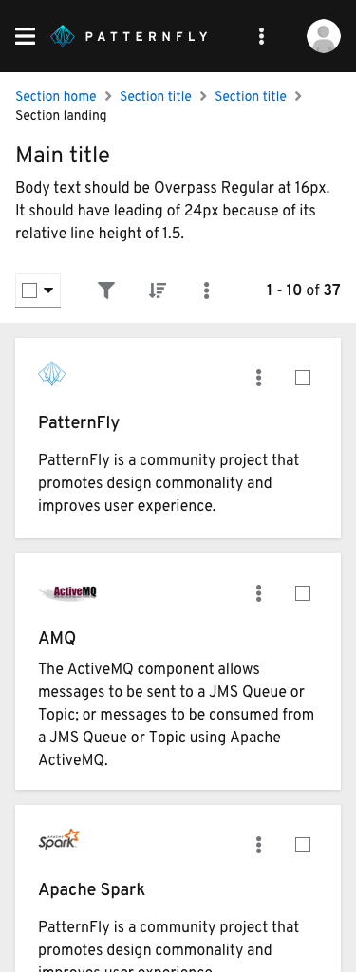The width and height of the screenshot is (356, 972).
Task: Open the toolbar kebab options menu
Action: (x=207, y=290)
